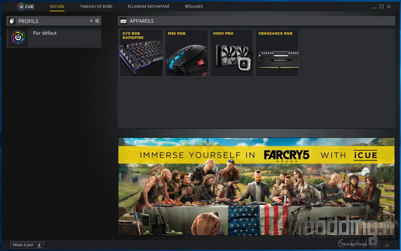This screenshot has width=401, height=251.
Task: Select the M65 RGB mouse tile
Action: (186, 53)
